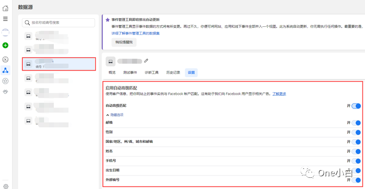Click the 稍后提醒我 button
365x189 pixels.
point(124,43)
